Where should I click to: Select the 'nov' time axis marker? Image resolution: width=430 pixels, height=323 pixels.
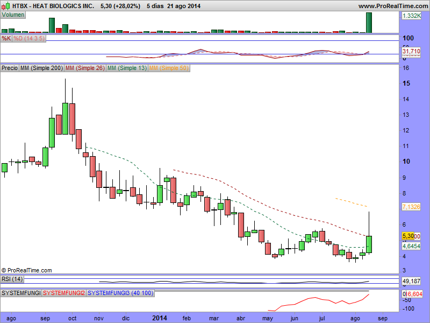coord(99,318)
